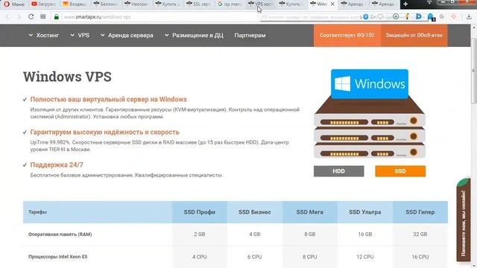Screen dimensions: 477x268
Task: Click the 6 CPU cell
Action: [x=255, y=257]
